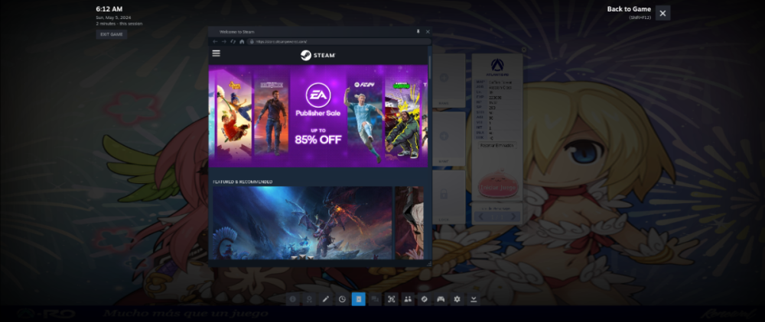
Task: Click the downward arrow icon in overlay toolbar
Action: point(474,300)
